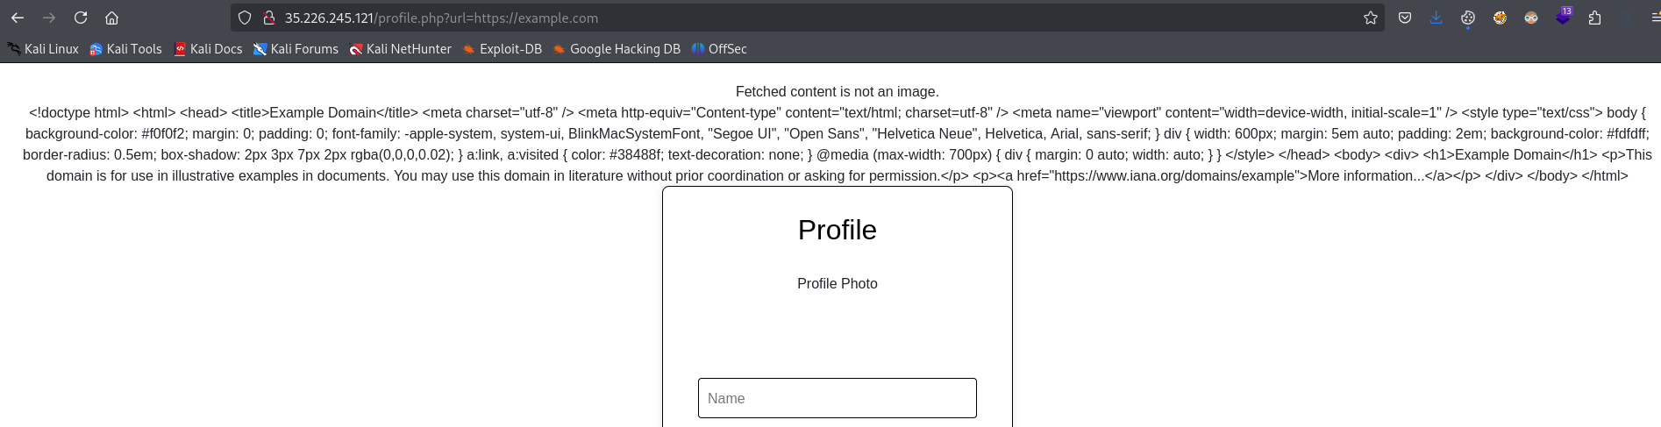Focus the Name input field
The width and height of the screenshot is (1661, 427).
click(838, 398)
